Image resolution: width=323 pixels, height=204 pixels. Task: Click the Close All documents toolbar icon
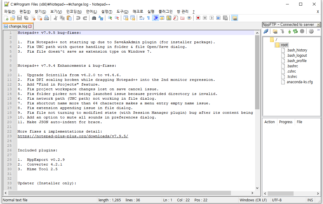[x=40, y=18]
